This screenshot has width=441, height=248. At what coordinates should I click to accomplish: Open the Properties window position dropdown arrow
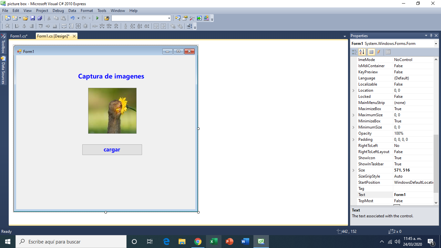426,36
